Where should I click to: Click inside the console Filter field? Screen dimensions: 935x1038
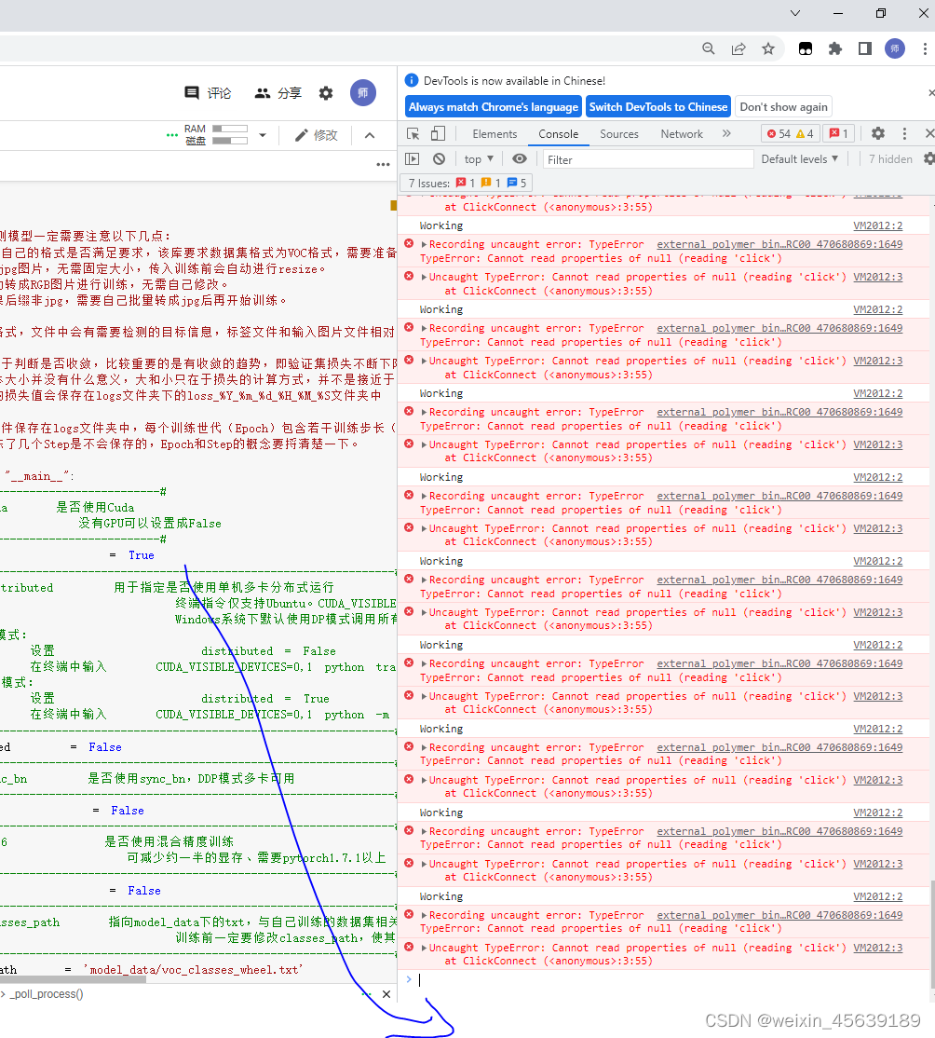pyautogui.click(x=647, y=158)
